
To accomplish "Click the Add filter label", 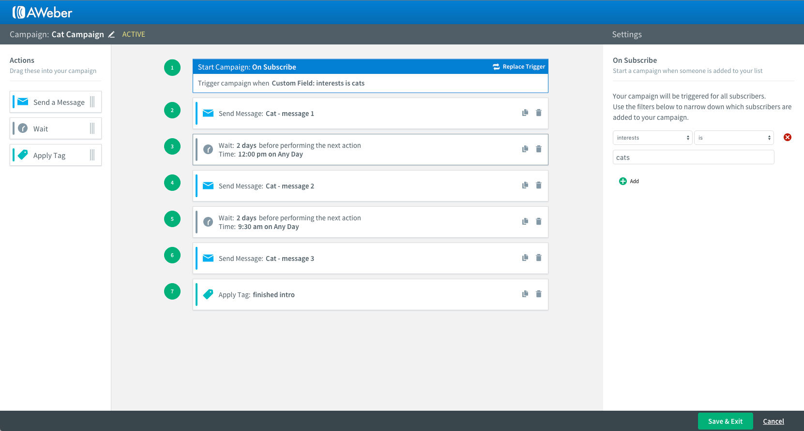I will pyautogui.click(x=634, y=181).
